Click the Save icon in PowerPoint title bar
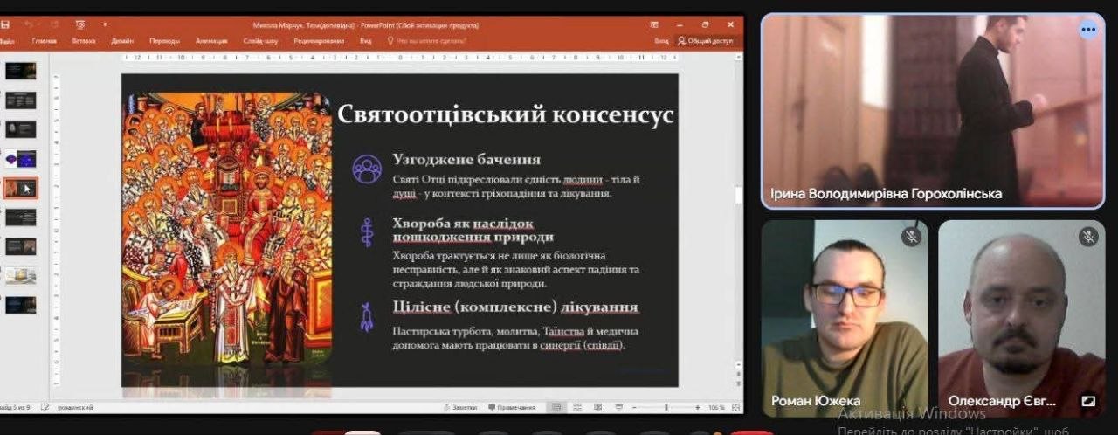 (5, 25)
